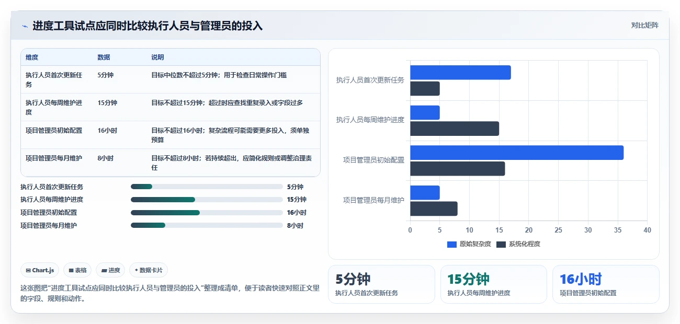Click the blue bar for 执行人员首次更新任务 in chart
The image size is (680, 324).
click(460, 73)
